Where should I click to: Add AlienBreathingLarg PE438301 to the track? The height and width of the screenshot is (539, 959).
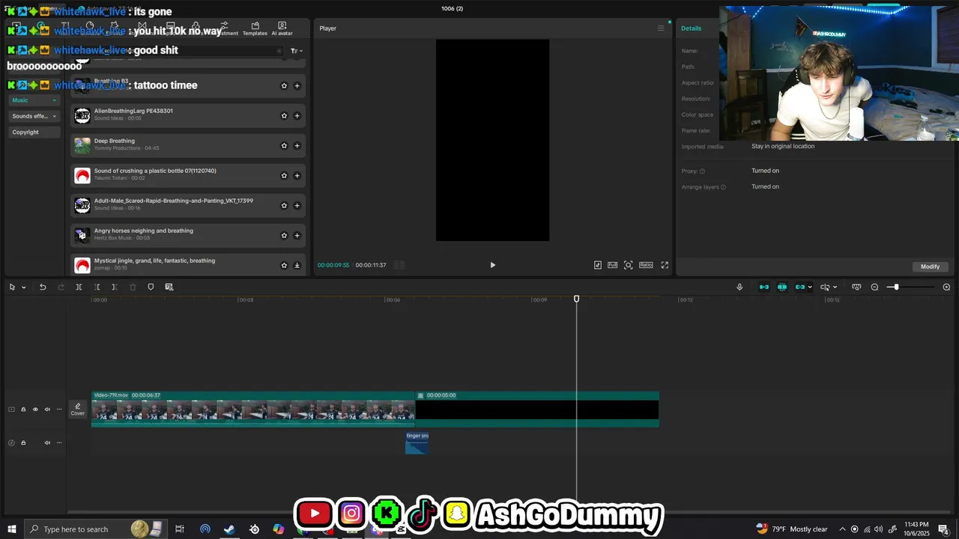pos(297,115)
